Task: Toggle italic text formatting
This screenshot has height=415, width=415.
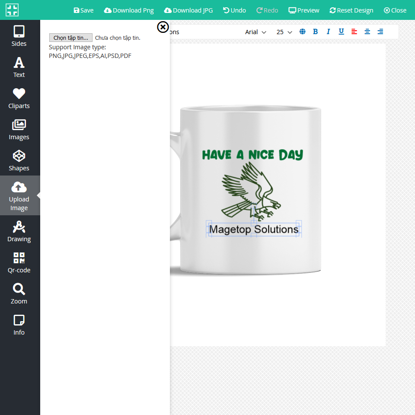Action: (x=328, y=32)
